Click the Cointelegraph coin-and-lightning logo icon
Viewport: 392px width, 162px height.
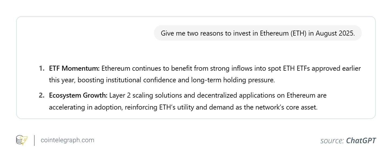point(22,140)
